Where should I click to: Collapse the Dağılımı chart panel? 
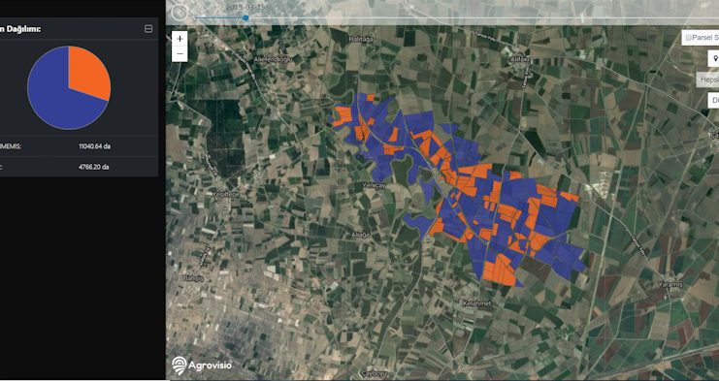point(148,29)
